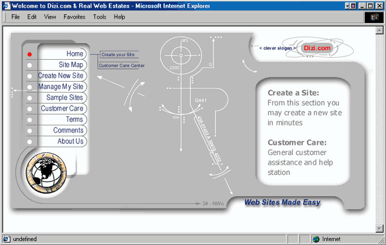Click the Internet Explorer title bar icon
The image size is (386, 245).
pyautogui.click(x=6, y=6)
